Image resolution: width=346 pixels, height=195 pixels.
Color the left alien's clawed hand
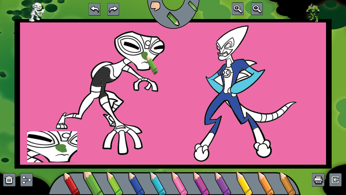[x=145, y=85]
